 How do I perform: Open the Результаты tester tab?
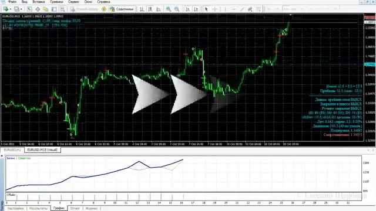tap(38, 209)
